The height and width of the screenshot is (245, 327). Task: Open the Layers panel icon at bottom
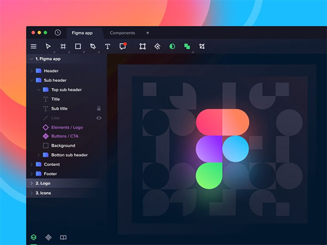tap(34, 237)
